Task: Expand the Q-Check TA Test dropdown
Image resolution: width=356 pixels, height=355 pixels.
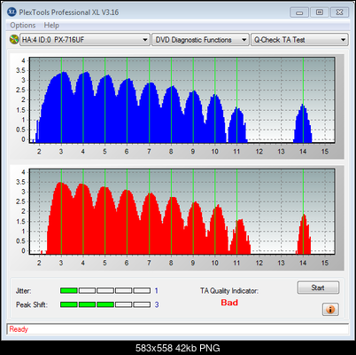Action: point(299,40)
